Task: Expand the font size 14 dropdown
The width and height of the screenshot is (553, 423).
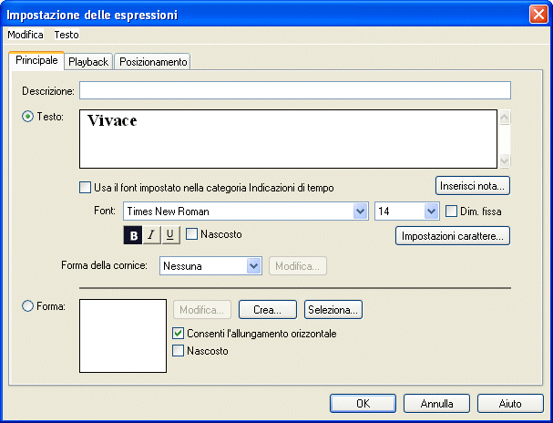Action: coord(431,211)
